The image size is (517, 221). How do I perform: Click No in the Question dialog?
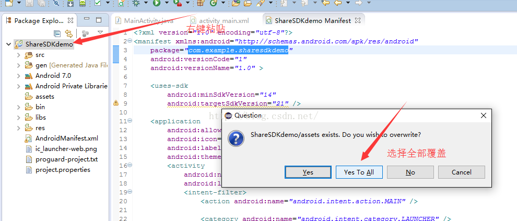tap(410, 172)
